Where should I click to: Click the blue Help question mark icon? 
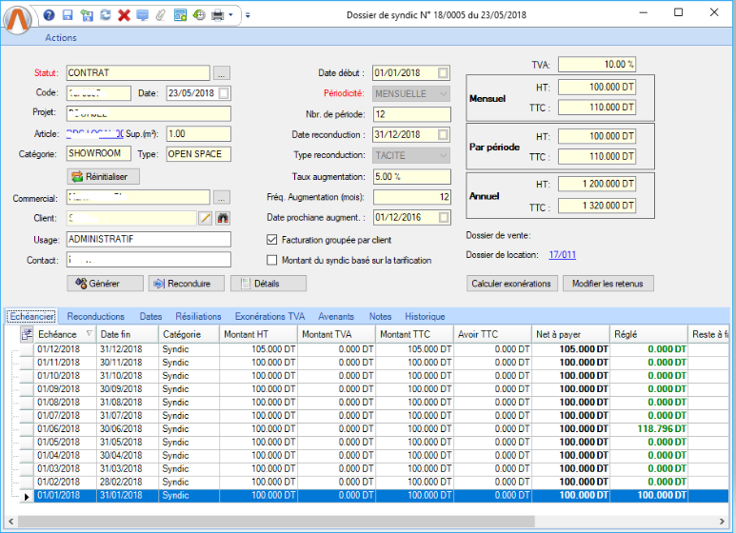click(50, 15)
